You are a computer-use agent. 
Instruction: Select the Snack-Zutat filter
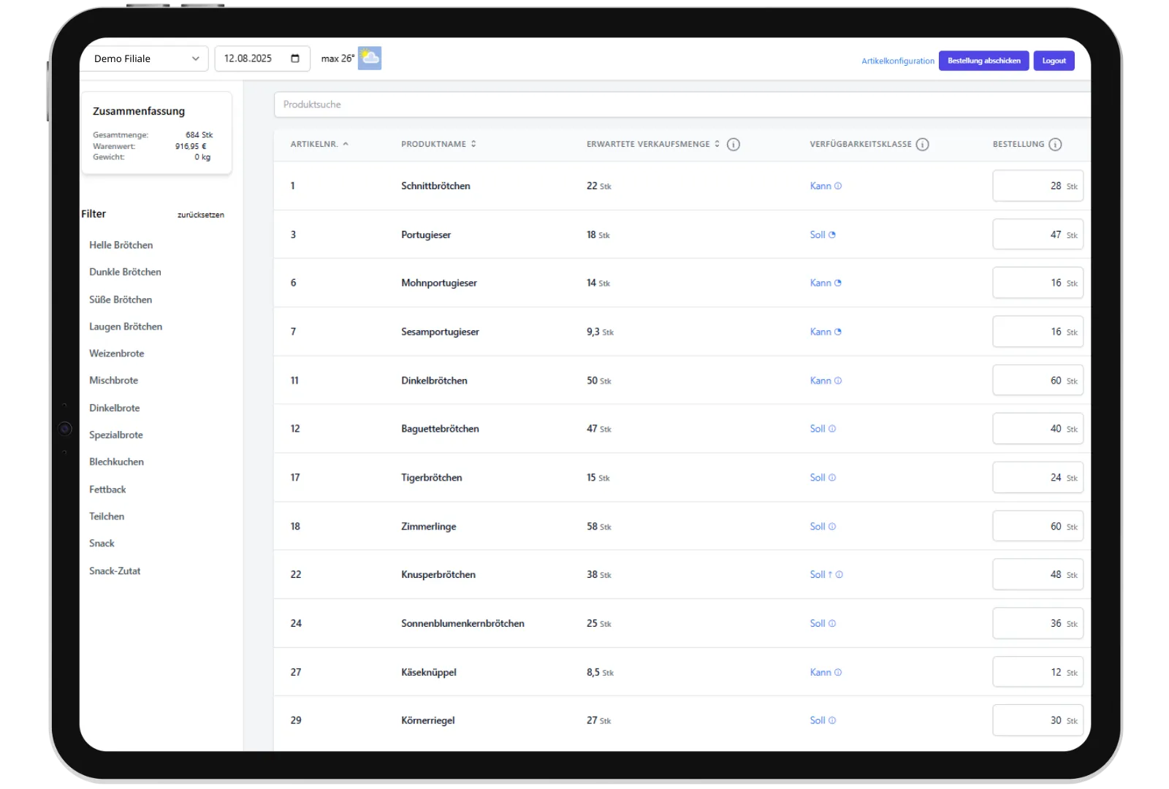(115, 571)
